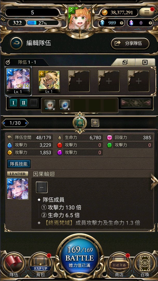Select team preset II
Screen dimensions: 158x281
pyautogui.click(x=24, y=103)
